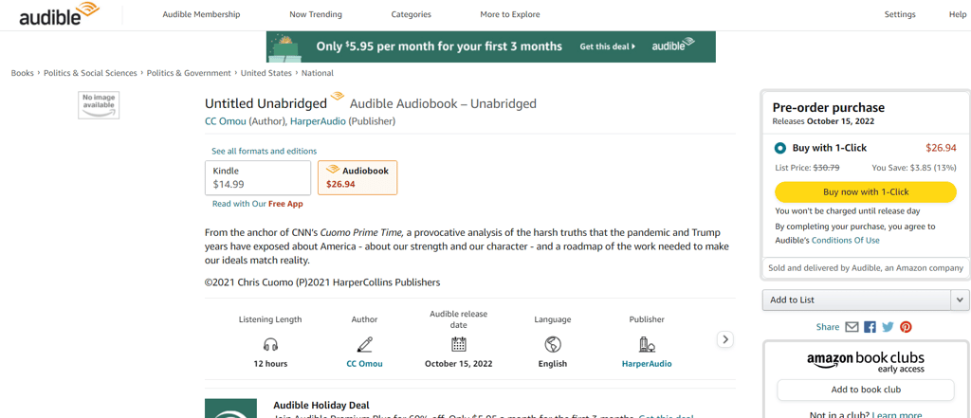Image resolution: width=971 pixels, height=418 pixels.
Task: Click the Language globe icon
Action: tap(553, 344)
